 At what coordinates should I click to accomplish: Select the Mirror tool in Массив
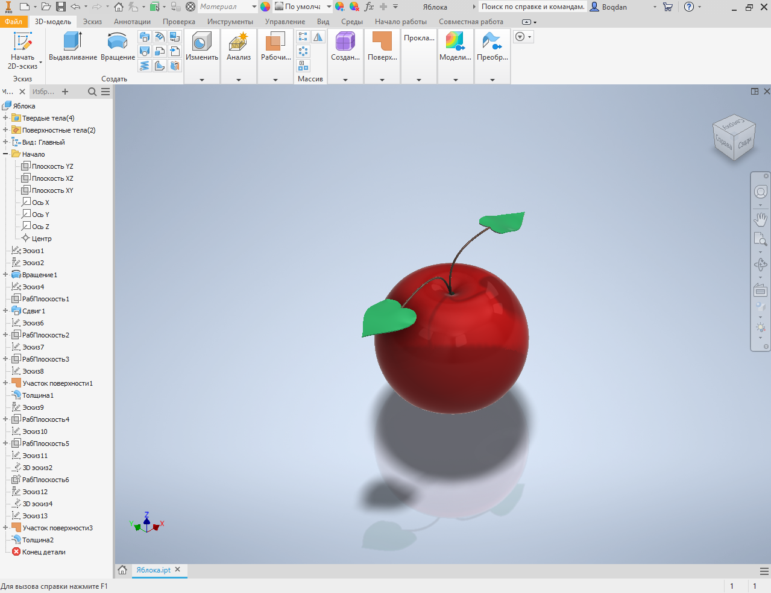point(318,37)
